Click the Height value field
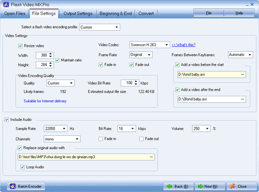The height and width of the screenshot is (192, 259). (x=42, y=65)
